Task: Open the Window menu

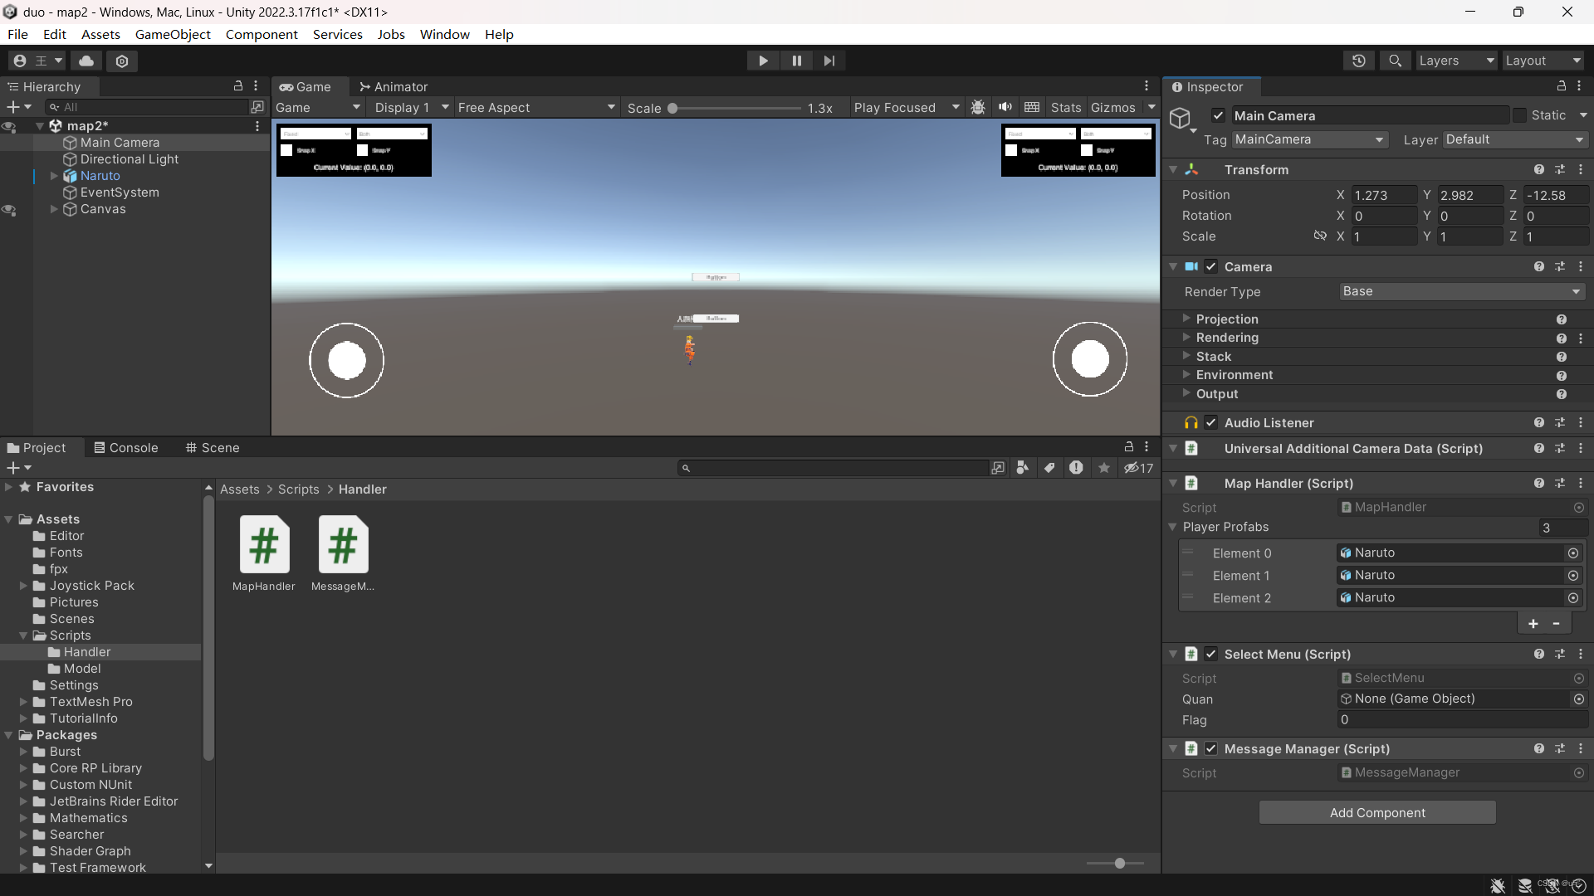Action: (x=444, y=34)
